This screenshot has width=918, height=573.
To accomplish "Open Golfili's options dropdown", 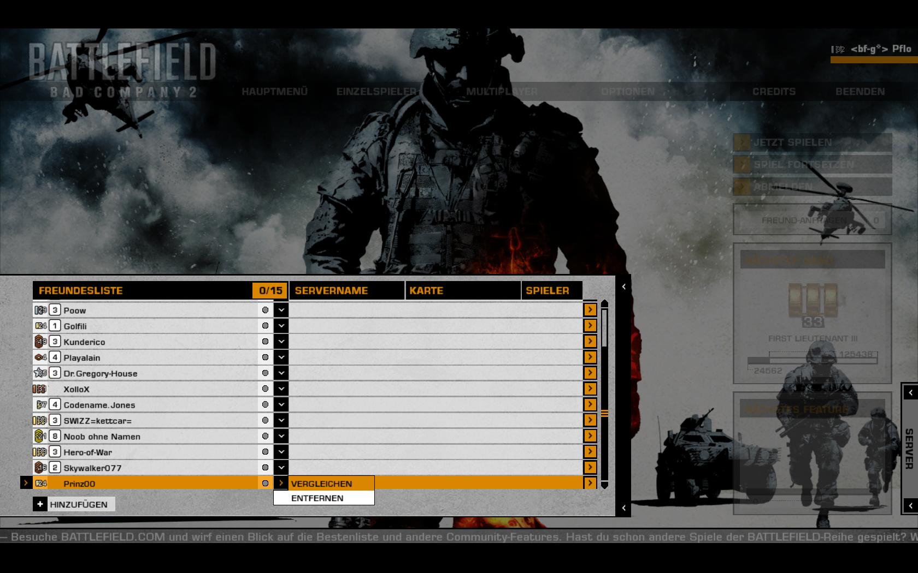I will coord(281,326).
